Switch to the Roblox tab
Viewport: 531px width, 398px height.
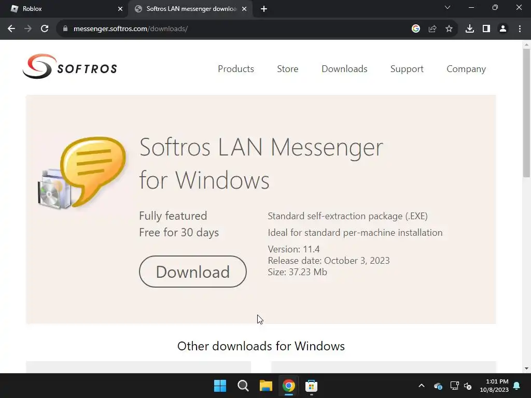click(64, 9)
